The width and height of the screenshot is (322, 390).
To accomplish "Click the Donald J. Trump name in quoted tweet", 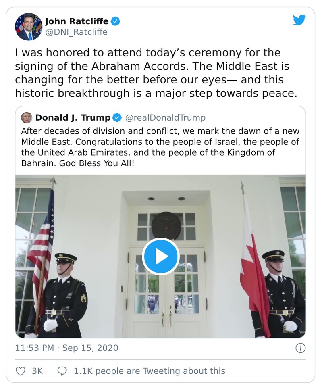I will click(x=73, y=118).
